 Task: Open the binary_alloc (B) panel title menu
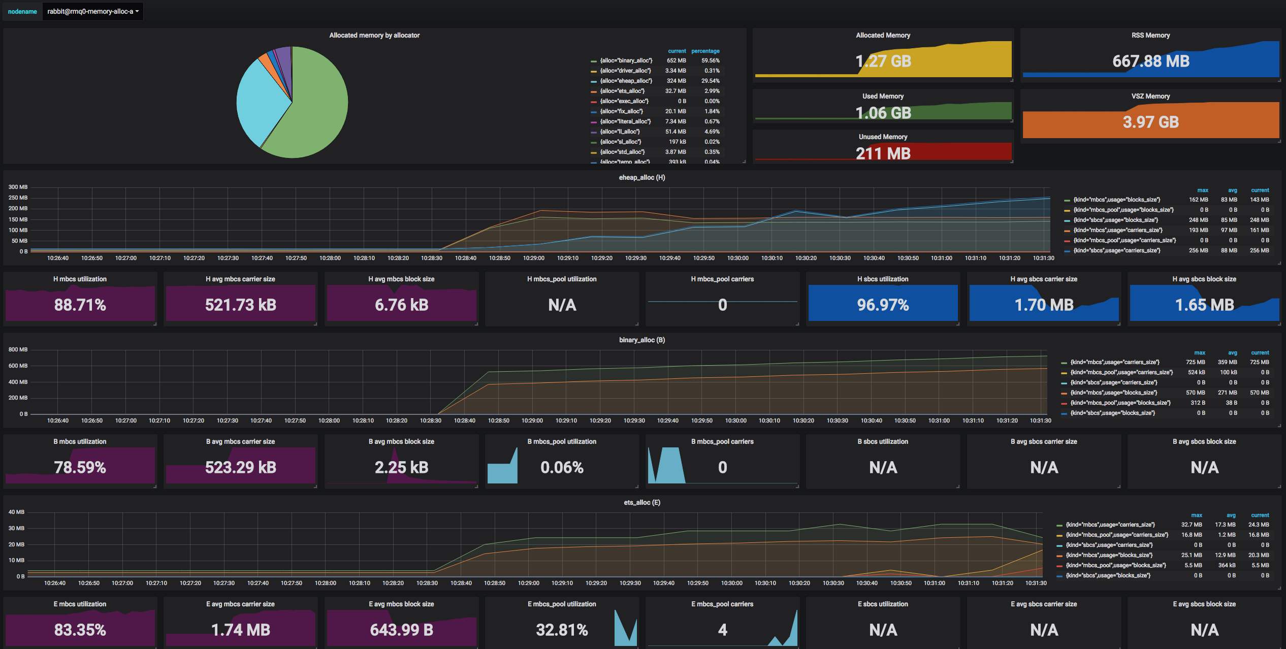pos(641,340)
